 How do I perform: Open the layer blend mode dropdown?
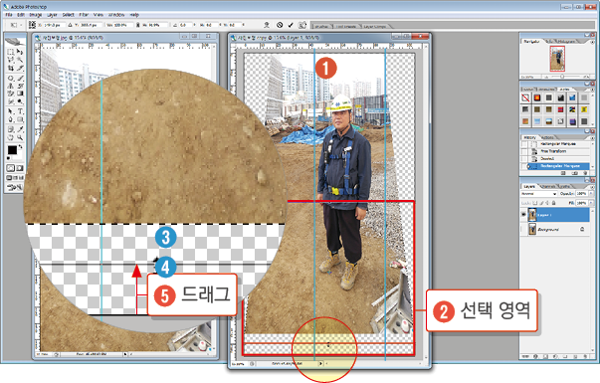coord(539,194)
